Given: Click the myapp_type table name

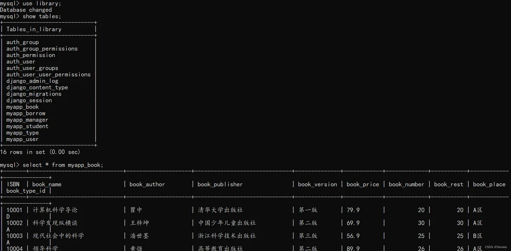Looking at the screenshot, I should 23,133.
